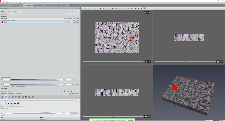Viewport: 225px width, 121px height.
Task: Open the 3D display Edit dropdown
Action: click(x=73, y=84)
